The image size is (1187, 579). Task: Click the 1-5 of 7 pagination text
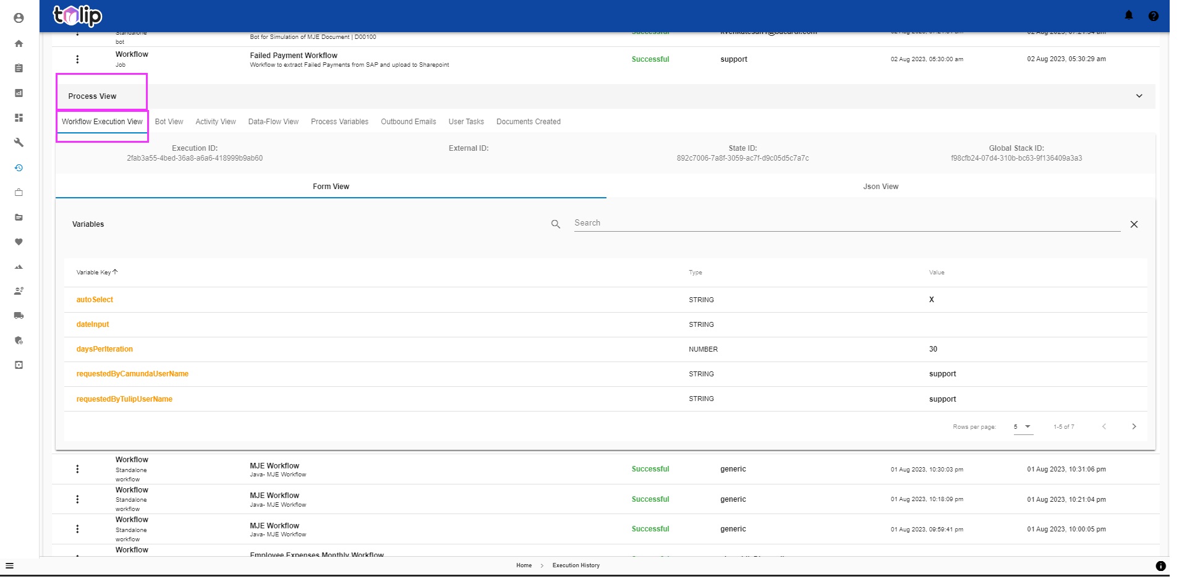coord(1063,427)
